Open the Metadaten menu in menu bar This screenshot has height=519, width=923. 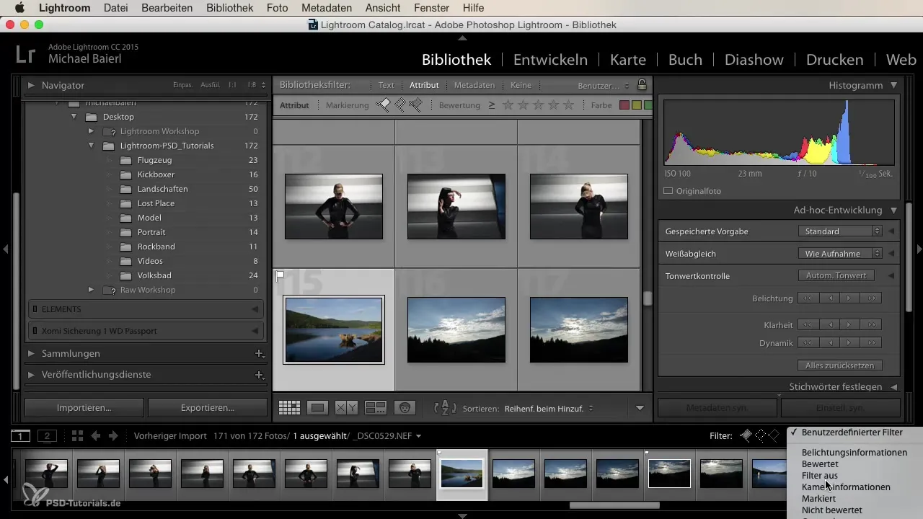pyautogui.click(x=327, y=8)
